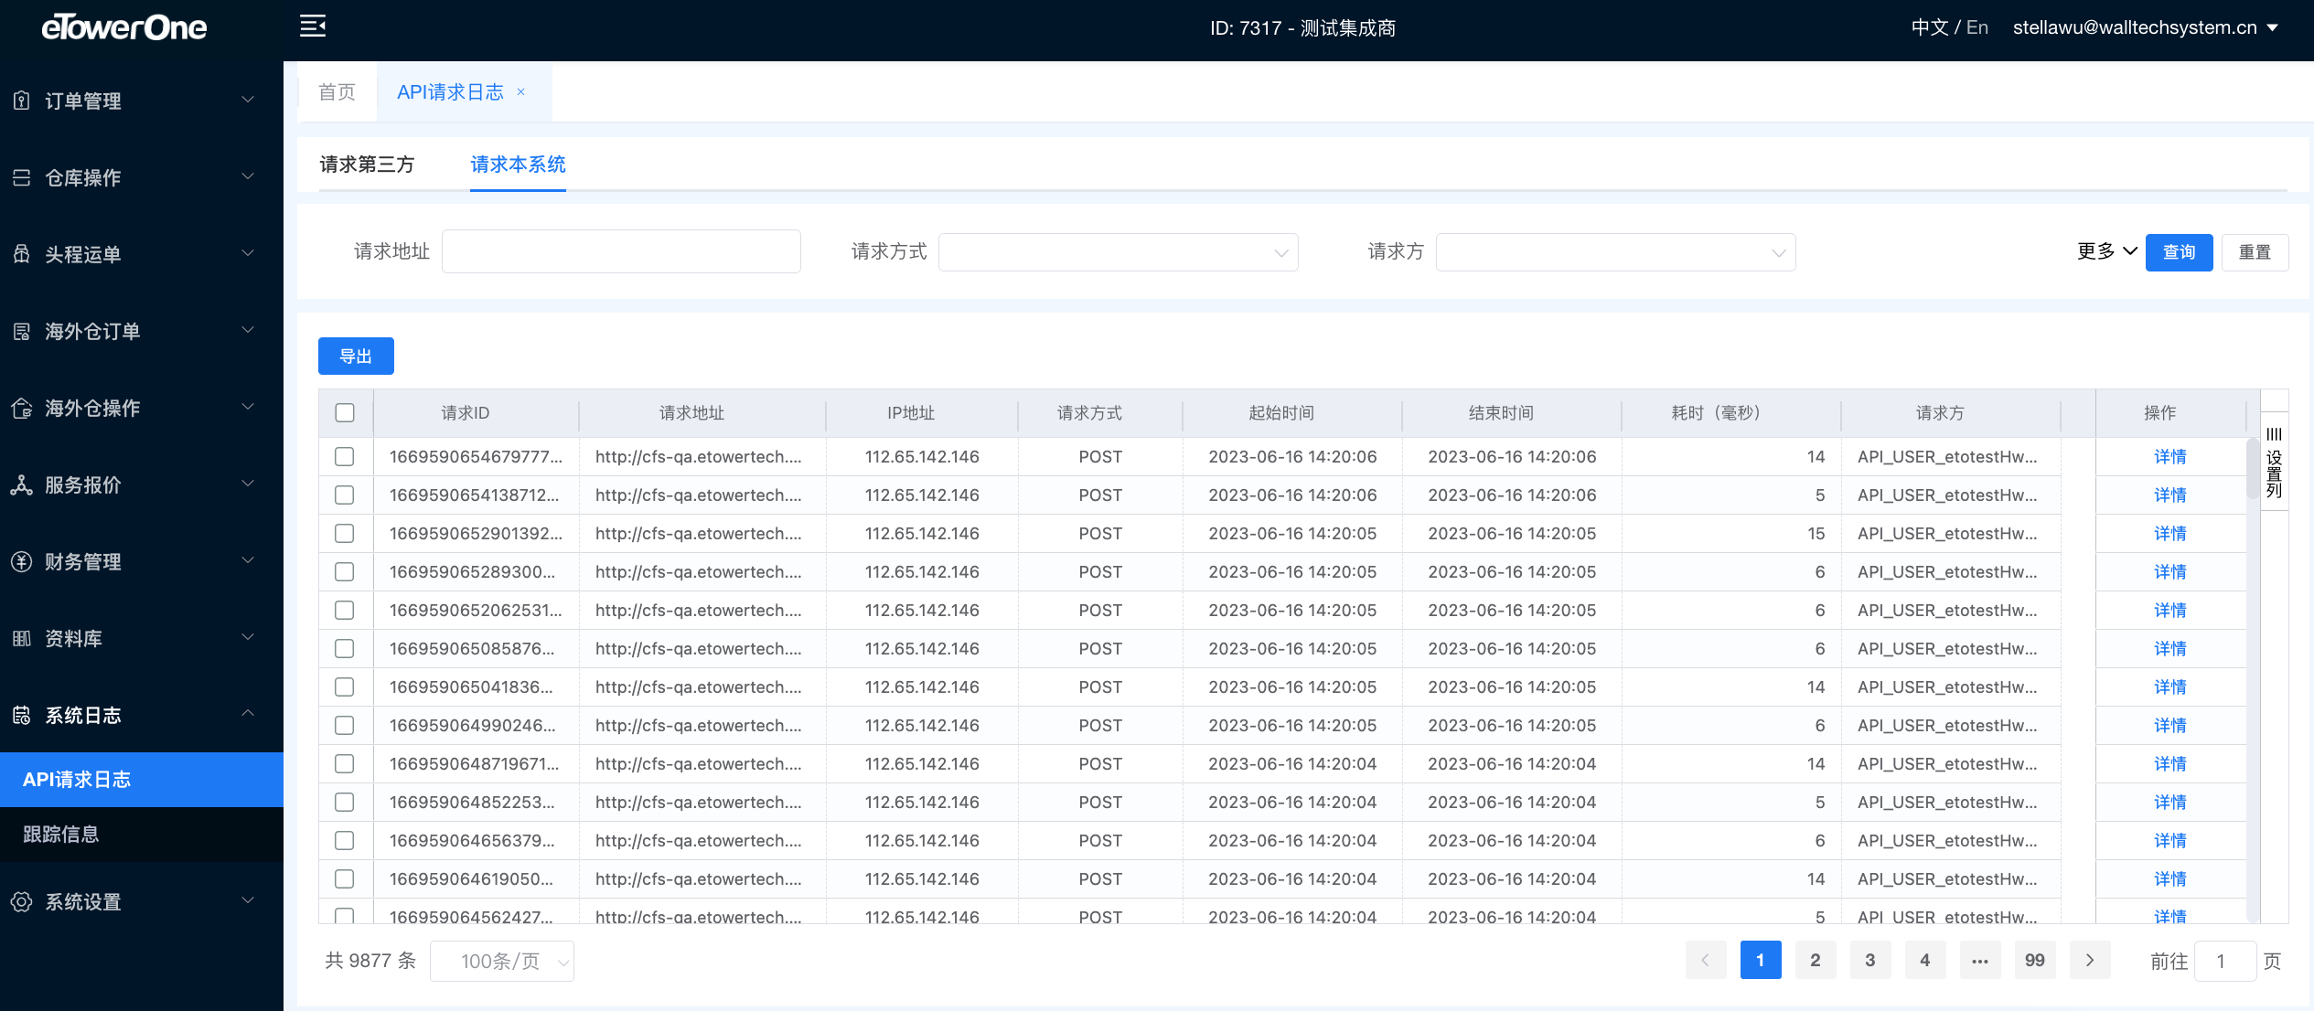The height and width of the screenshot is (1011, 2314).
Task: Toggle the select-all checkbox in table header
Action: pyautogui.click(x=345, y=412)
